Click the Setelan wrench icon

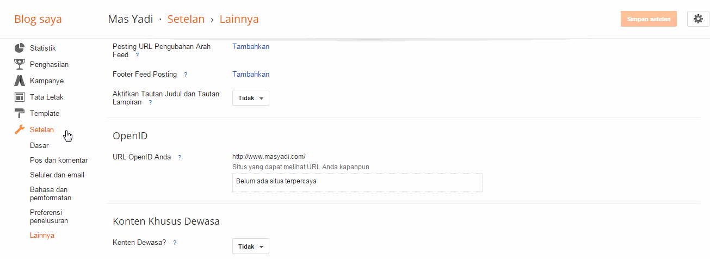click(x=20, y=129)
